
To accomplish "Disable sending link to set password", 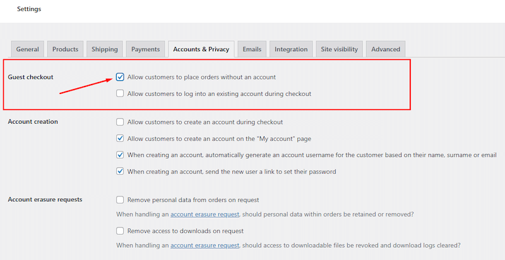I will [120, 171].
